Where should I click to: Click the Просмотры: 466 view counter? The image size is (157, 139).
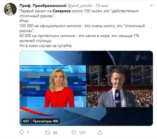(45, 121)
